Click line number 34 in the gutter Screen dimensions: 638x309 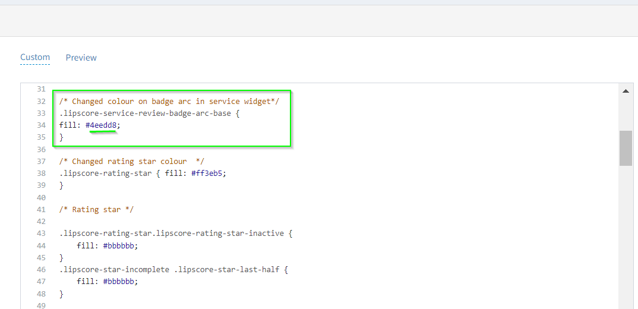click(41, 125)
